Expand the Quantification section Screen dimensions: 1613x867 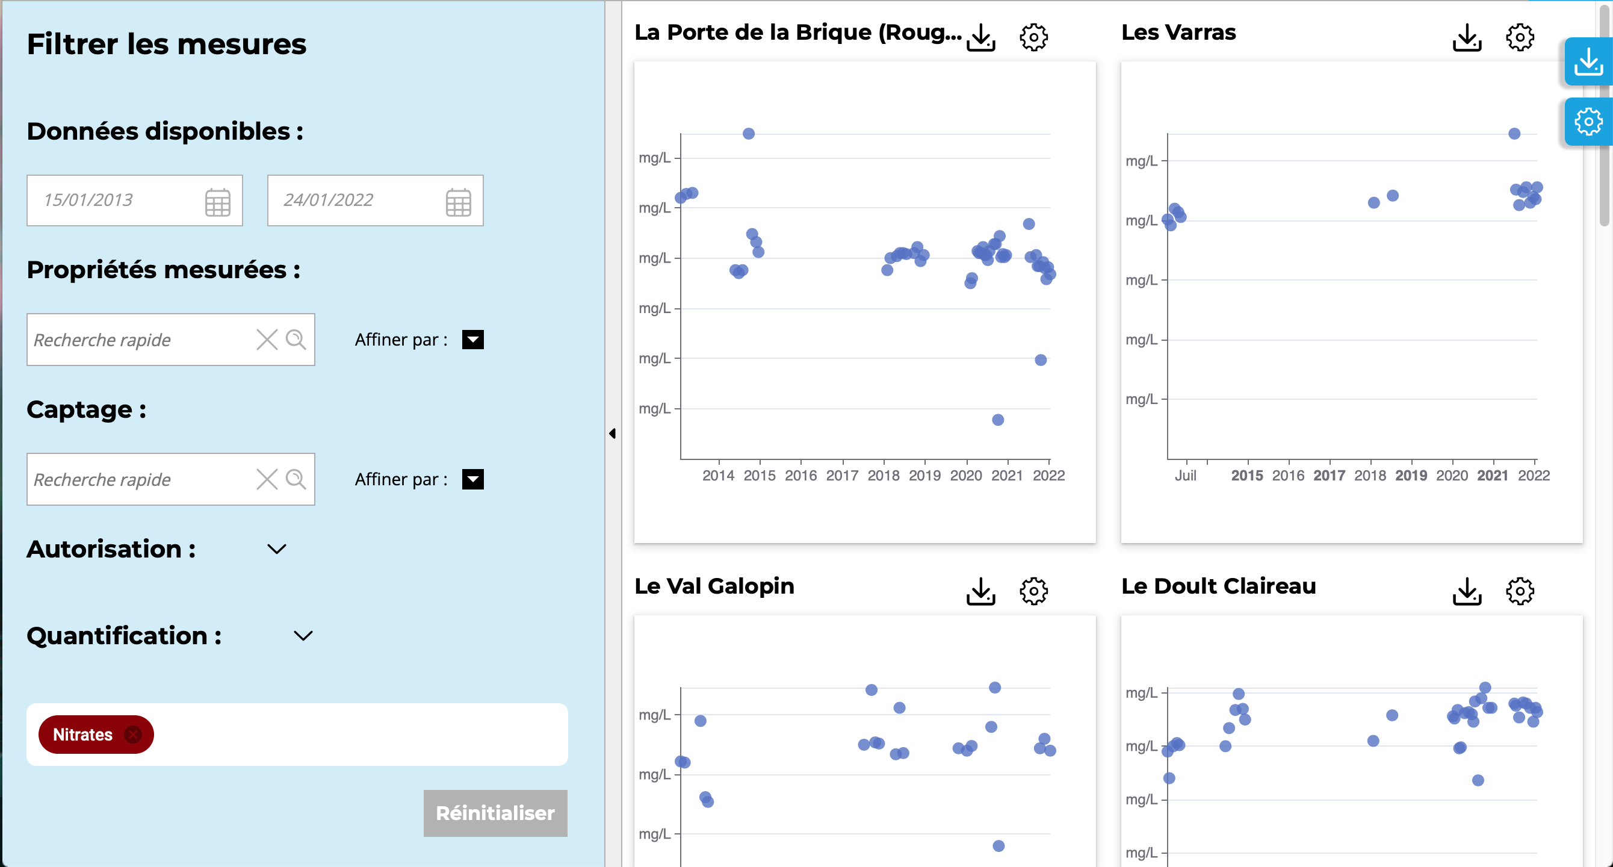303,636
